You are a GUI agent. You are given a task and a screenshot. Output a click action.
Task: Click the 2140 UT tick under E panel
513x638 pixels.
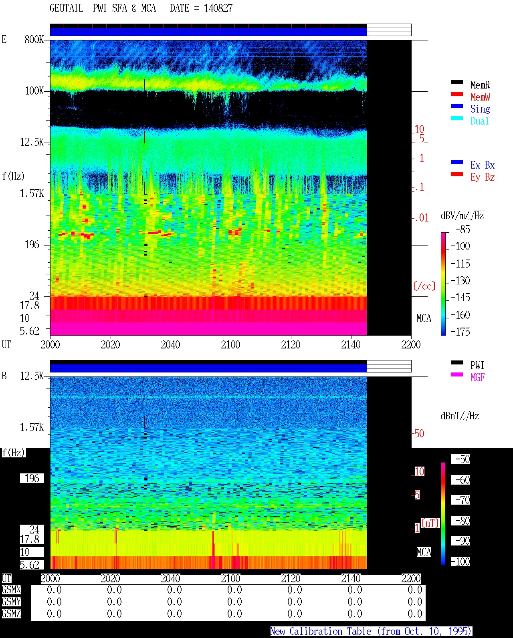(351, 344)
